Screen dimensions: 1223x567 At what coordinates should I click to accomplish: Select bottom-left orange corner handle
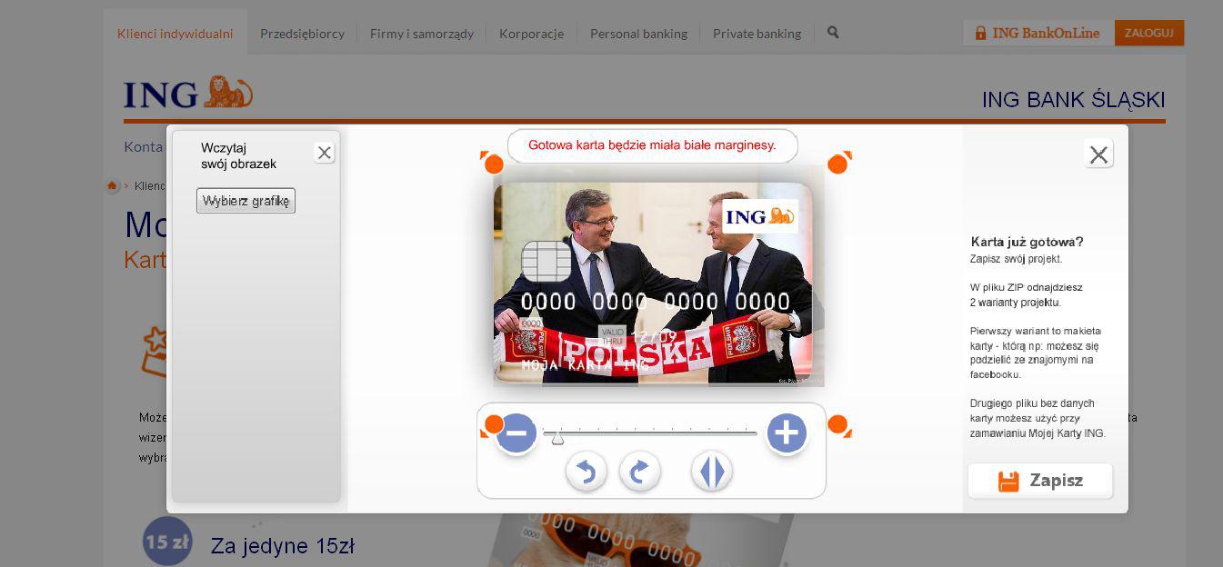pyautogui.click(x=492, y=425)
